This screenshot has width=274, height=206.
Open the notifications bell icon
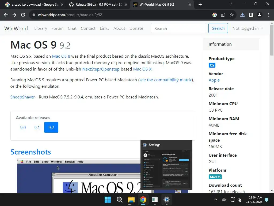click(267, 200)
